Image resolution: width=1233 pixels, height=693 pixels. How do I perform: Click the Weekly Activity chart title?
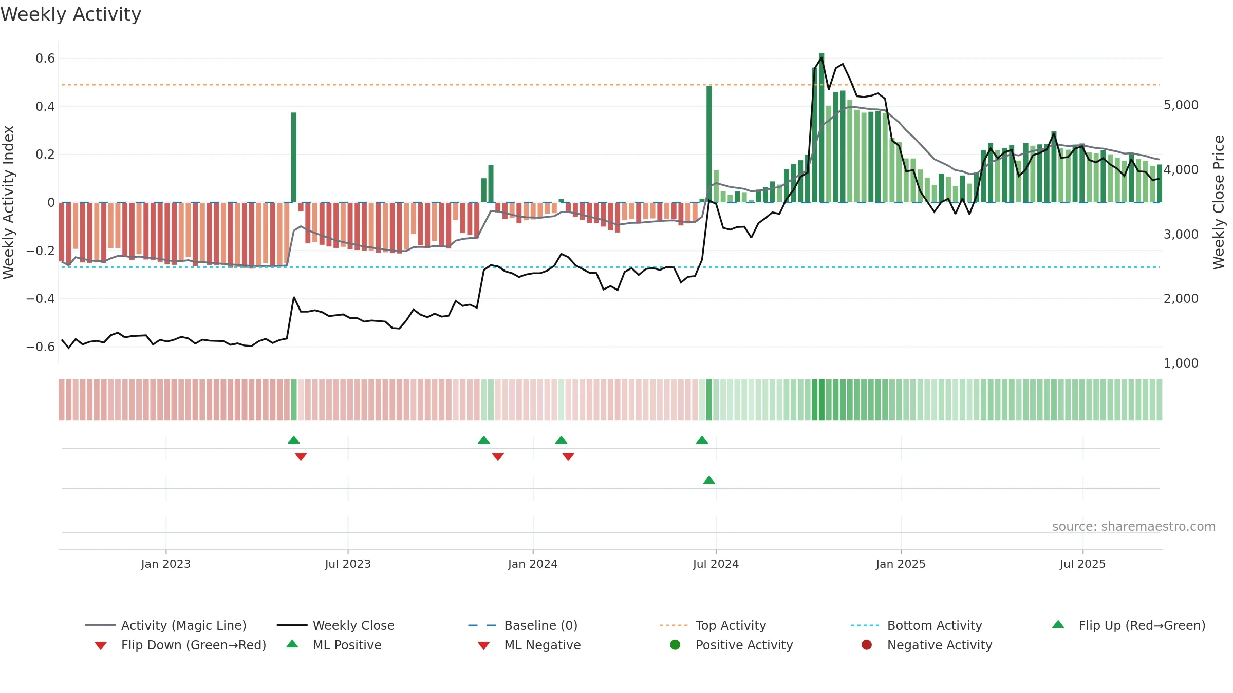click(71, 14)
